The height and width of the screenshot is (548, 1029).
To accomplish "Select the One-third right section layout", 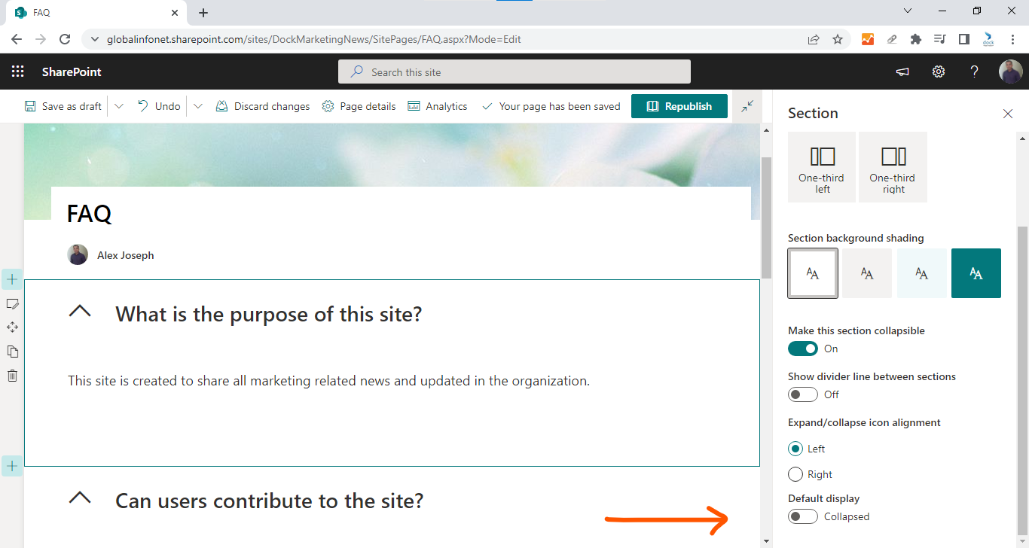I will (893, 166).
